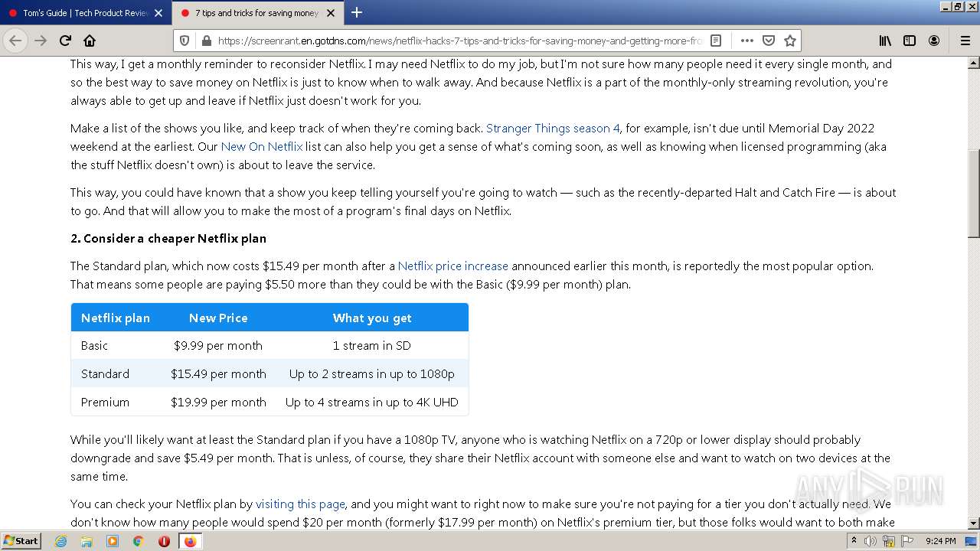Open the page actions three-dot menu
Screen dimensions: 980x551
(747, 41)
